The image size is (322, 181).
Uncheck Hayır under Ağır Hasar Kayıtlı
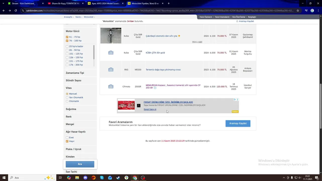coord(67,141)
